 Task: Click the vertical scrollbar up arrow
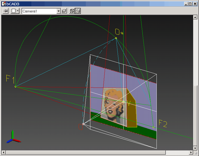[195, 17]
